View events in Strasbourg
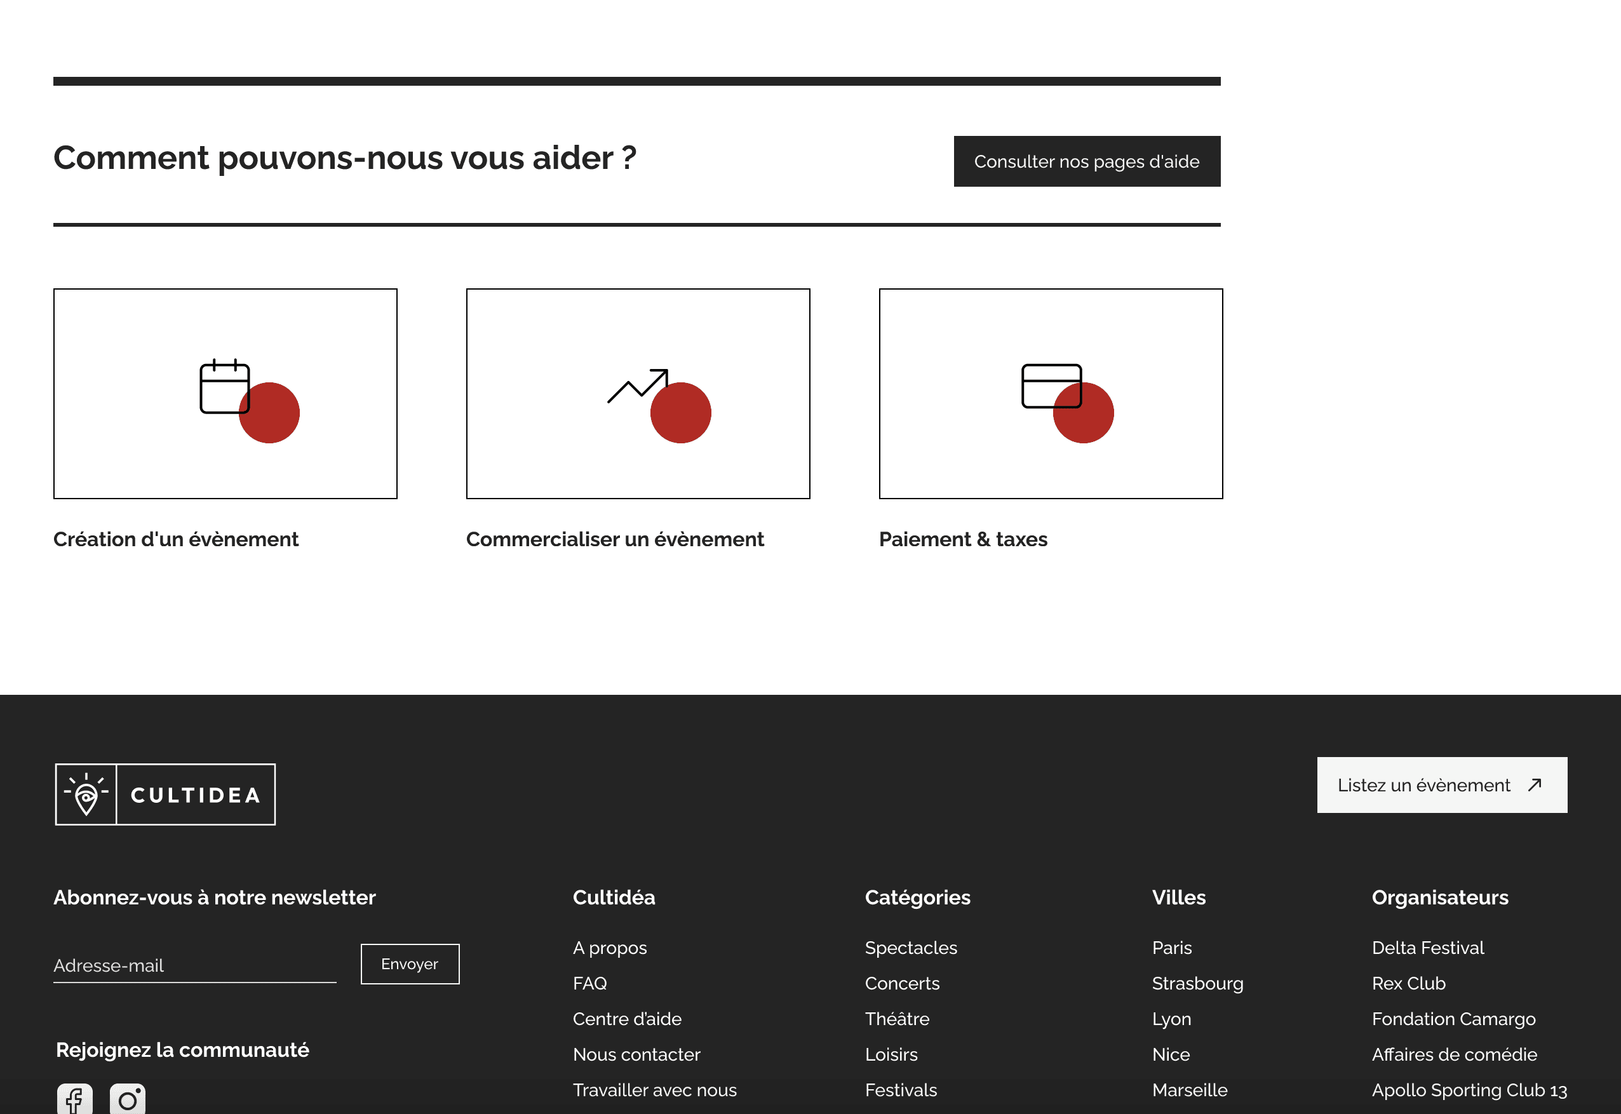Screen dimensions: 1621x1114 point(1197,983)
